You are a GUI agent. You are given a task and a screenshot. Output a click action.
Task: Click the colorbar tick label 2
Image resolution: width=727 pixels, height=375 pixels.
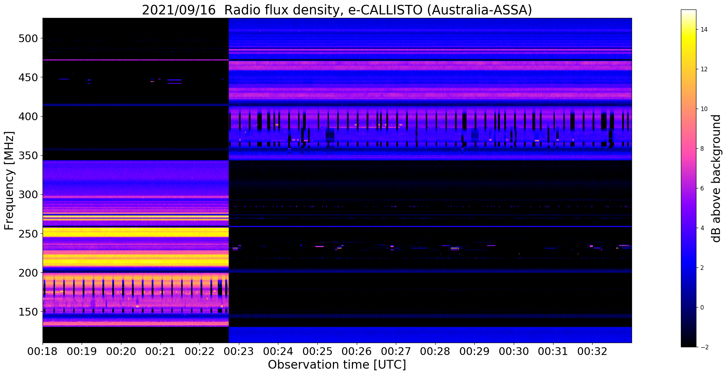point(702,268)
